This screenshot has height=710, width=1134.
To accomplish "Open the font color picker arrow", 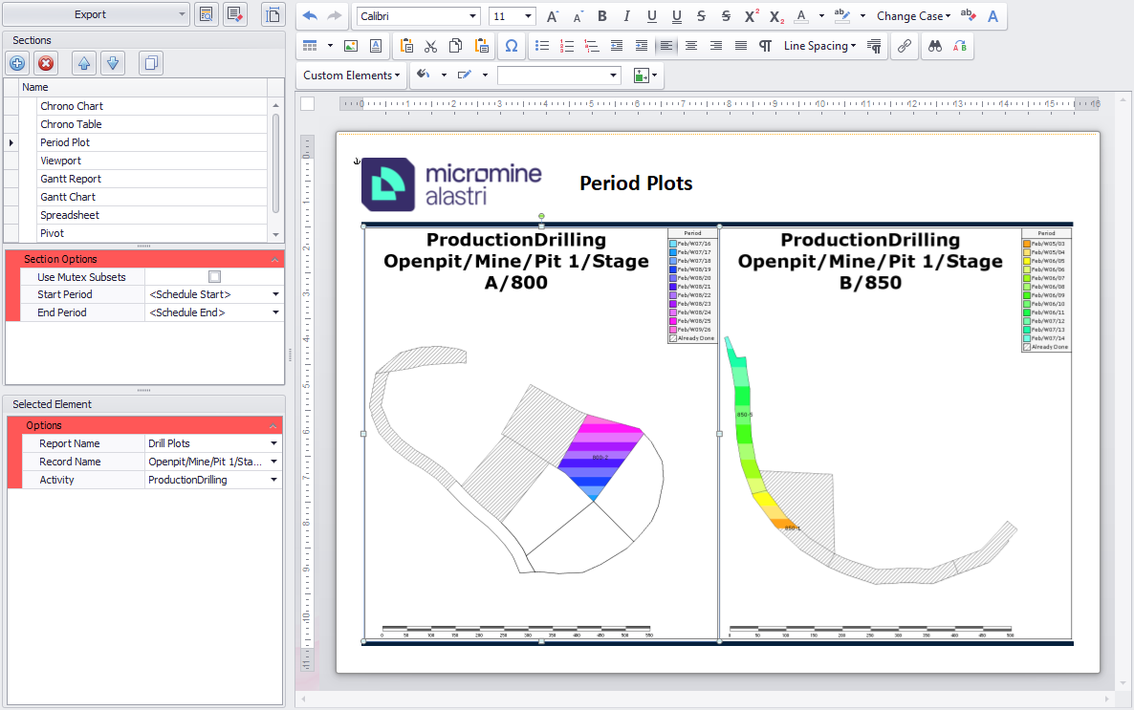I will pos(821,16).
